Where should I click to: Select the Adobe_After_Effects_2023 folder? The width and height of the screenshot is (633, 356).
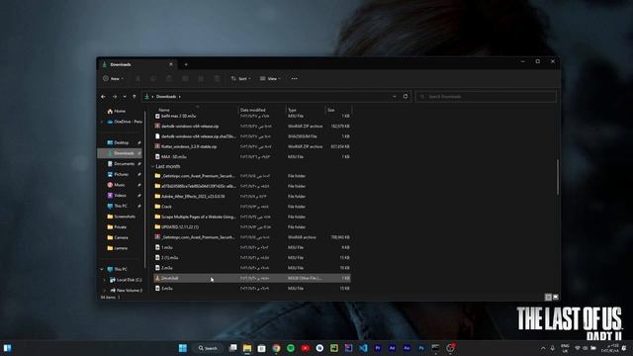click(x=252, y=196)
